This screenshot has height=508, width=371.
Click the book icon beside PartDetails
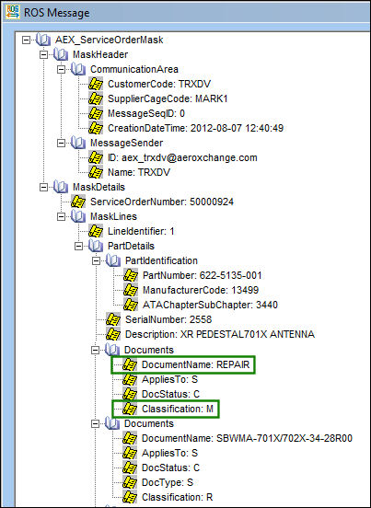point(96,246)
